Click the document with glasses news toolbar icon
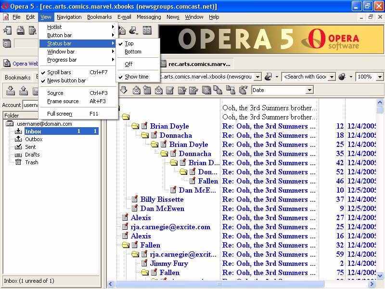Image resolution: width=385 pixels, height=289 pixels. (193, 90)
